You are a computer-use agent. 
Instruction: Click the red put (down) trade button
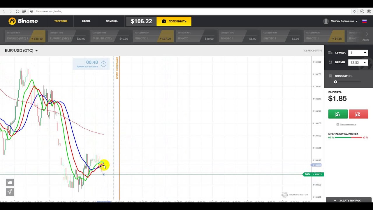[358, 114]
